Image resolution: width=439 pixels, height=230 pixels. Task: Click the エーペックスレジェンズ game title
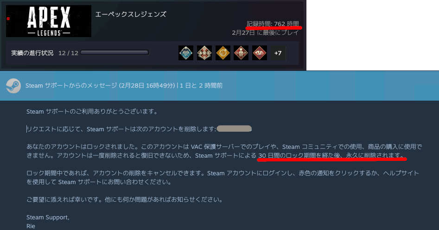(x=131, y=14)
